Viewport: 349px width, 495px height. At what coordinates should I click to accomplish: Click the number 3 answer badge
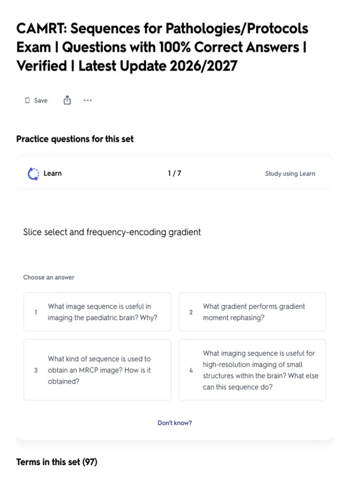click(x=36, y=370)
